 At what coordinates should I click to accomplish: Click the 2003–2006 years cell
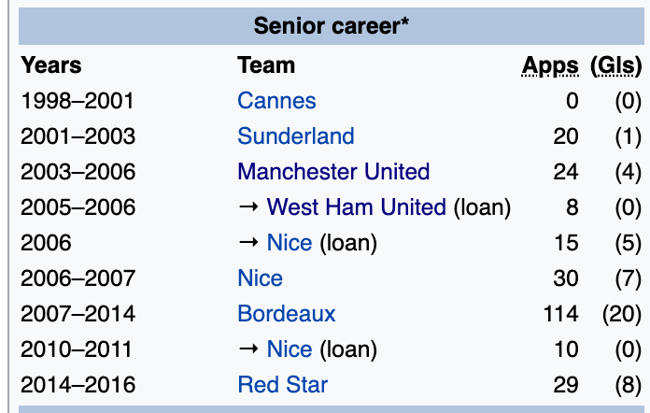(78, 172)
